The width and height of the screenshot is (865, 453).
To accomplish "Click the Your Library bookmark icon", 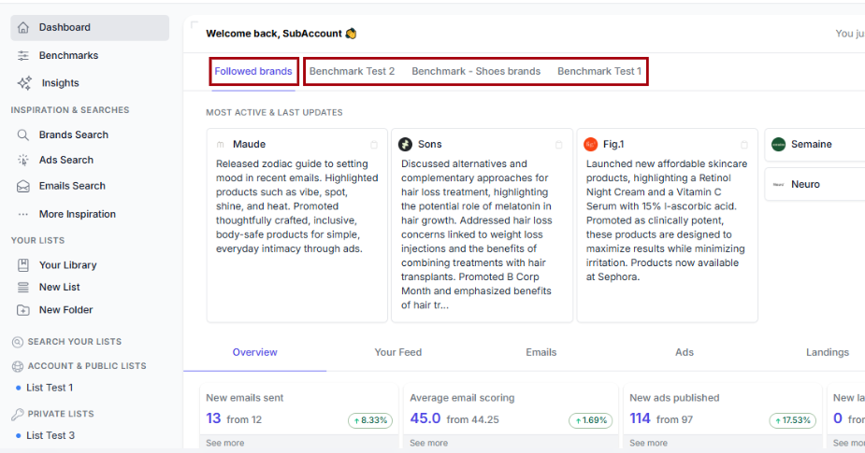I will click(x=23, y=265).
